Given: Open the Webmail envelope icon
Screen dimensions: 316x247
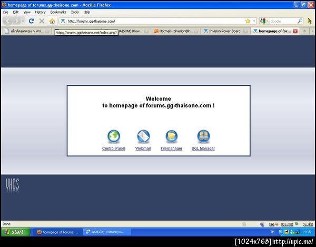Looking at the screenshot, I should pos(143,136).
